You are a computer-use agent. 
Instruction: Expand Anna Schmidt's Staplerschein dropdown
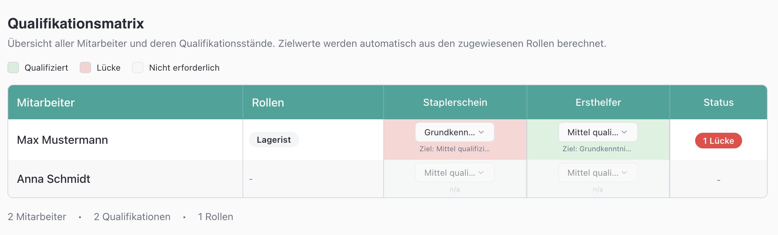[x=454, y=173]
